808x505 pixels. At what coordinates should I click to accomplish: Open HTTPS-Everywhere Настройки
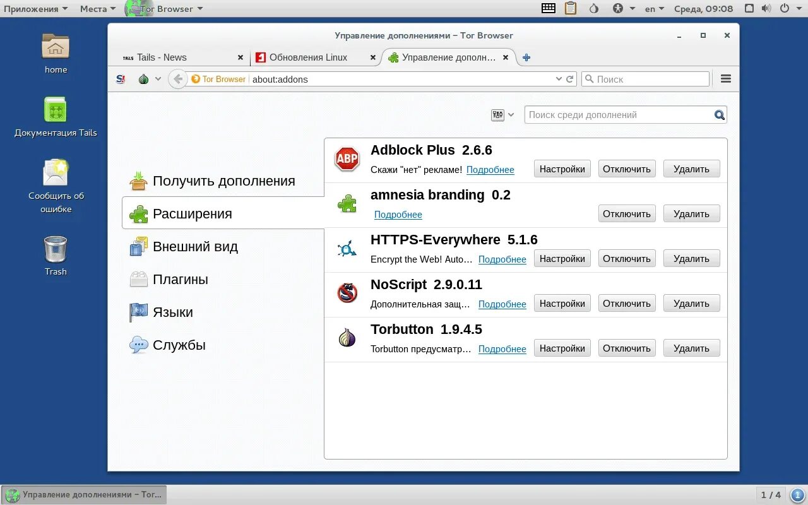click(x=562, y=258)
